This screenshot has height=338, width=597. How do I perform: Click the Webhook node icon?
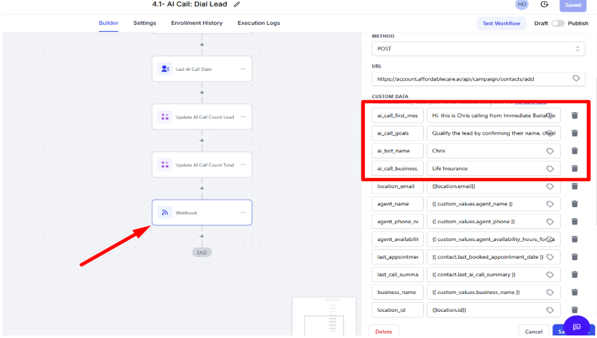pyautogui.click(x=165, y=212)
